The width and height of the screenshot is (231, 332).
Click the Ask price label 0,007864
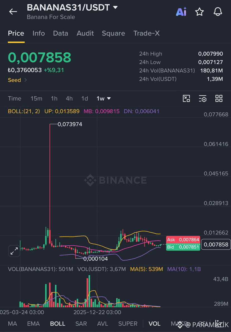pos(183,240)
